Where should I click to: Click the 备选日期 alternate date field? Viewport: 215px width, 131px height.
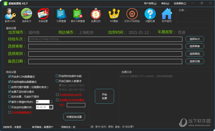(105, 61)
